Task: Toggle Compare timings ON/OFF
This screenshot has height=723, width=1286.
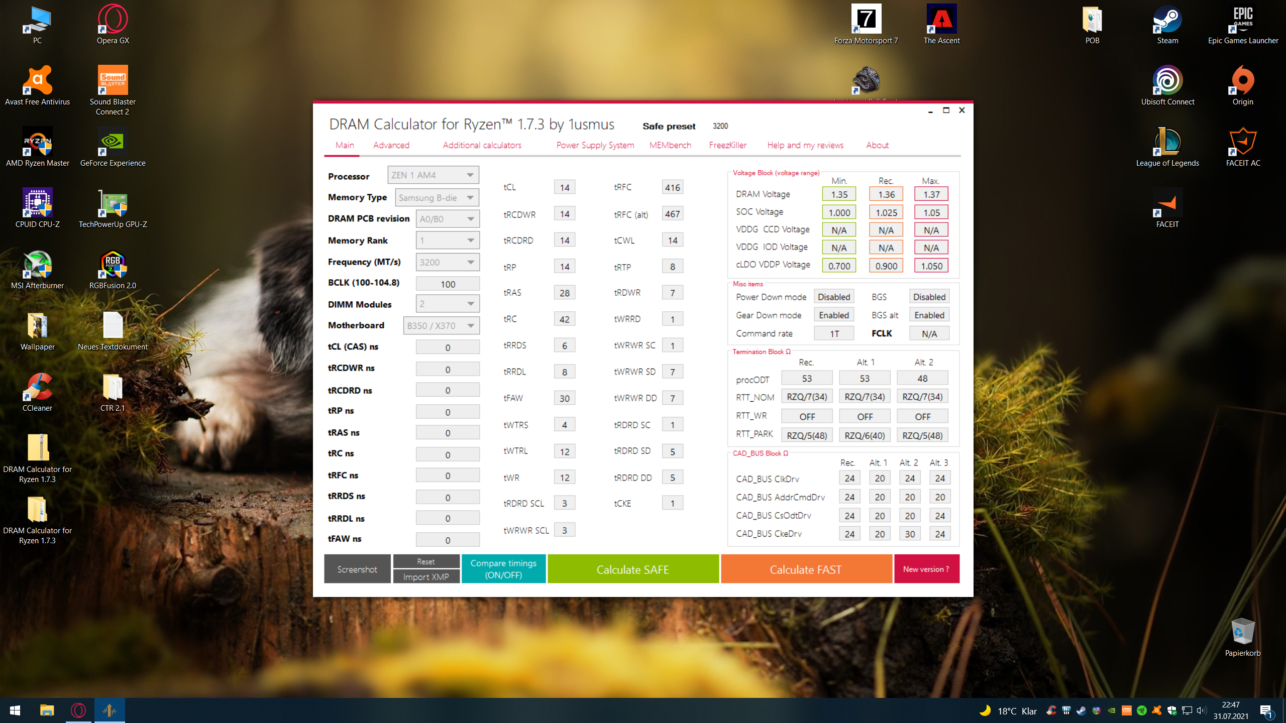Action: click(x=503, y=569)
